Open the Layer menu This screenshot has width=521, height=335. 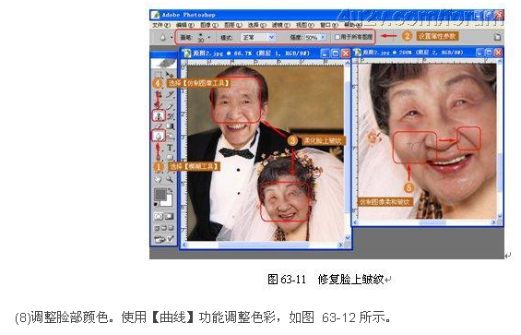pos(233,25)
